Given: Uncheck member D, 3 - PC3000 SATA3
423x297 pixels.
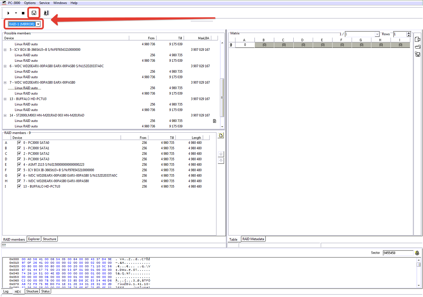Looking at the screenshot, I should click(x=19, y=159).
